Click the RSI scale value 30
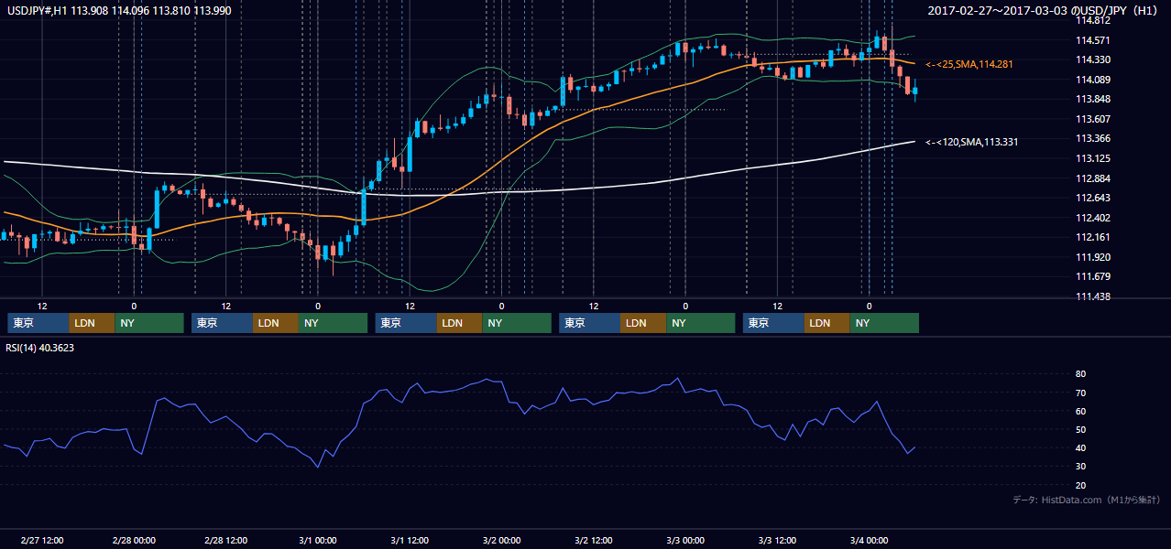 [x=1080, y=467]
